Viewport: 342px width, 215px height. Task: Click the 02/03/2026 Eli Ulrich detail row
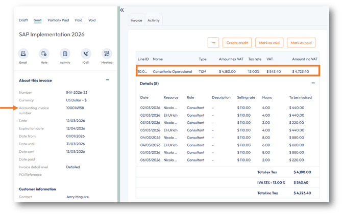click(228, 115)
